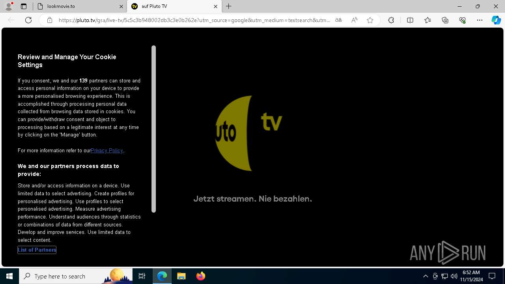Viewport: 505px width, 284px height.
Task: Open Task View on the taskbar
Action: click(x=142, y=276)
